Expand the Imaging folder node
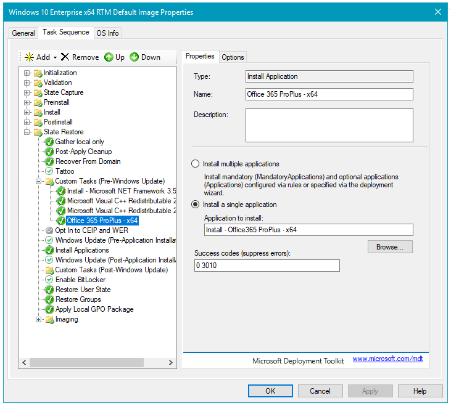 [x=38, y=319]
